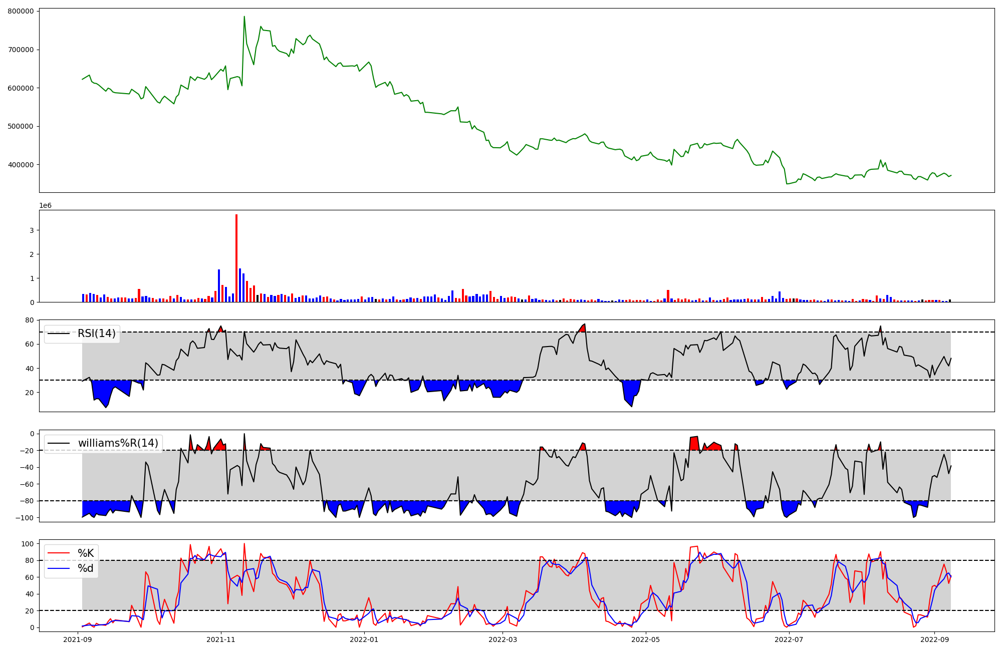This screenshot has width=1002, height=651.
Task: Click the 2022-05 x-axis date label
Action: 646,639
